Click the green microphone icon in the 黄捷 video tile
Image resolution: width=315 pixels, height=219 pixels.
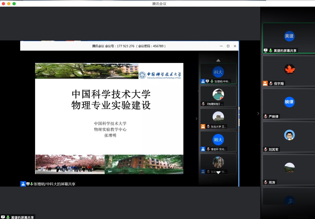(271, 50)
